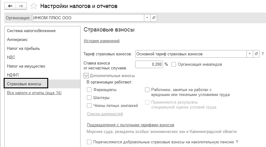Expand the Тариф страховых взносов dropdown
Viewport: 266px width, 147px height.
click(250, 54)
